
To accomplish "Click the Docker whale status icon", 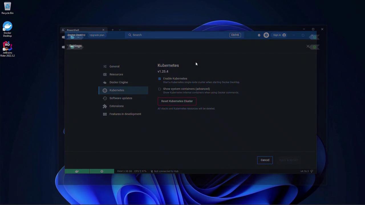I will tap(77, 171).
